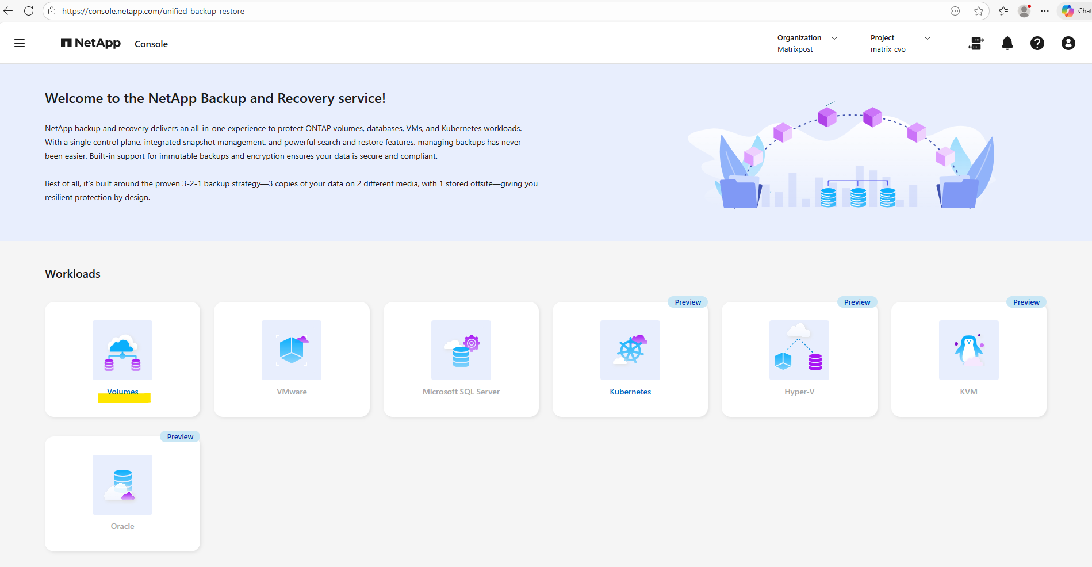Click the matrix-cvo project name
The image size is (1092, 567).
point(888,49)
